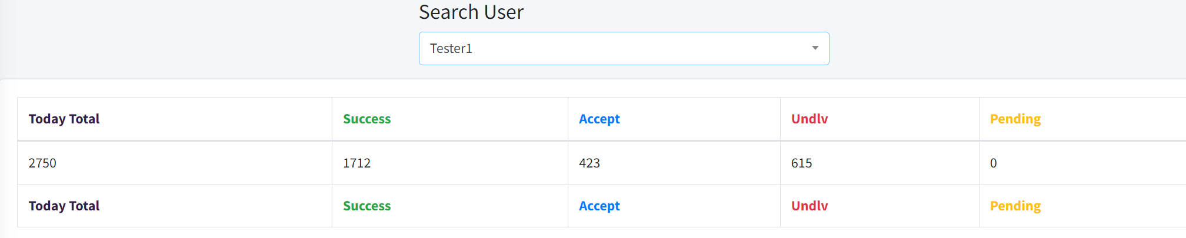
Task: Select the 615 undelivered count cell
Action: [x=802, y=163]
